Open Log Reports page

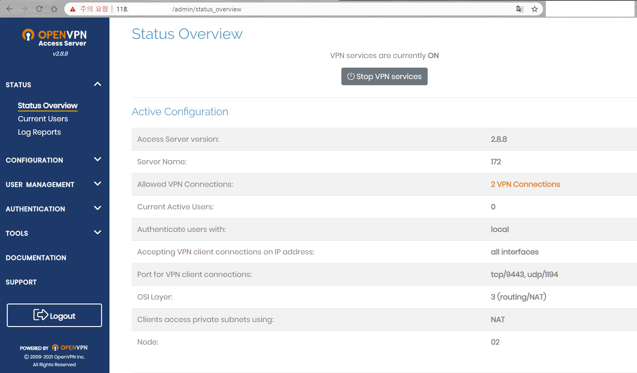(39, 132)
